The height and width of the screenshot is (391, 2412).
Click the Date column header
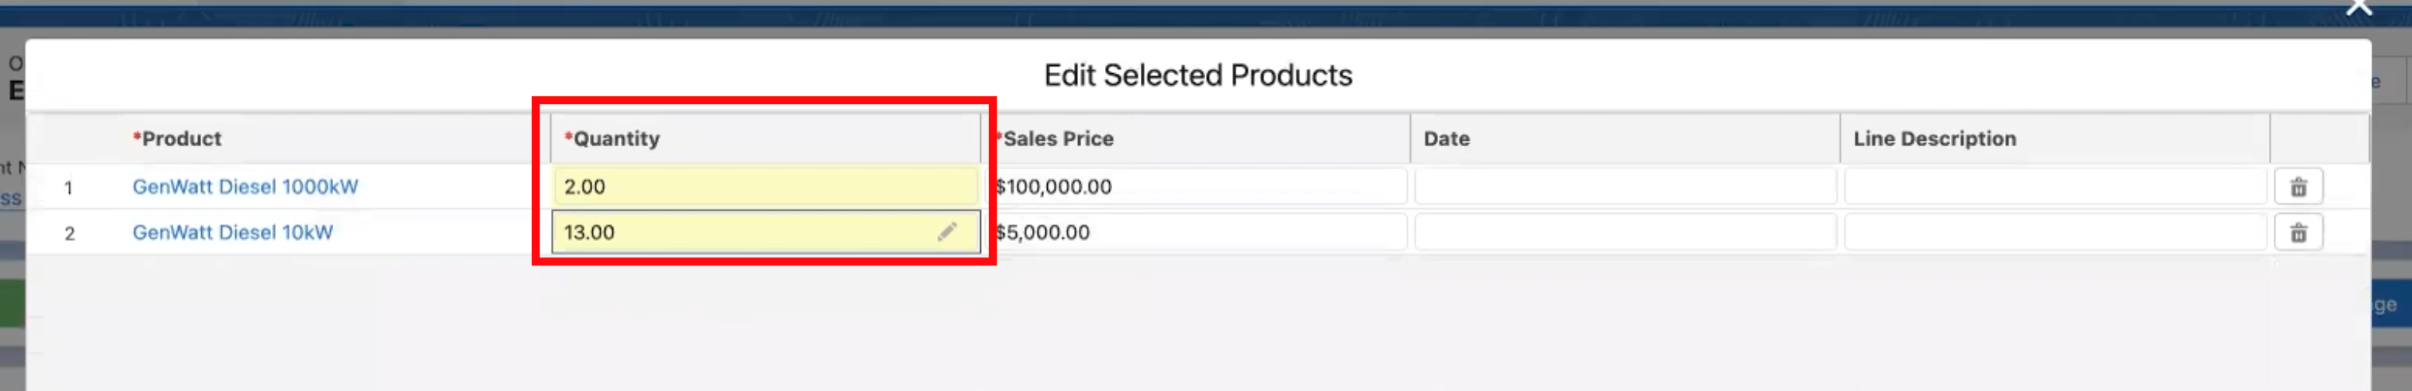coord(1447,138)
